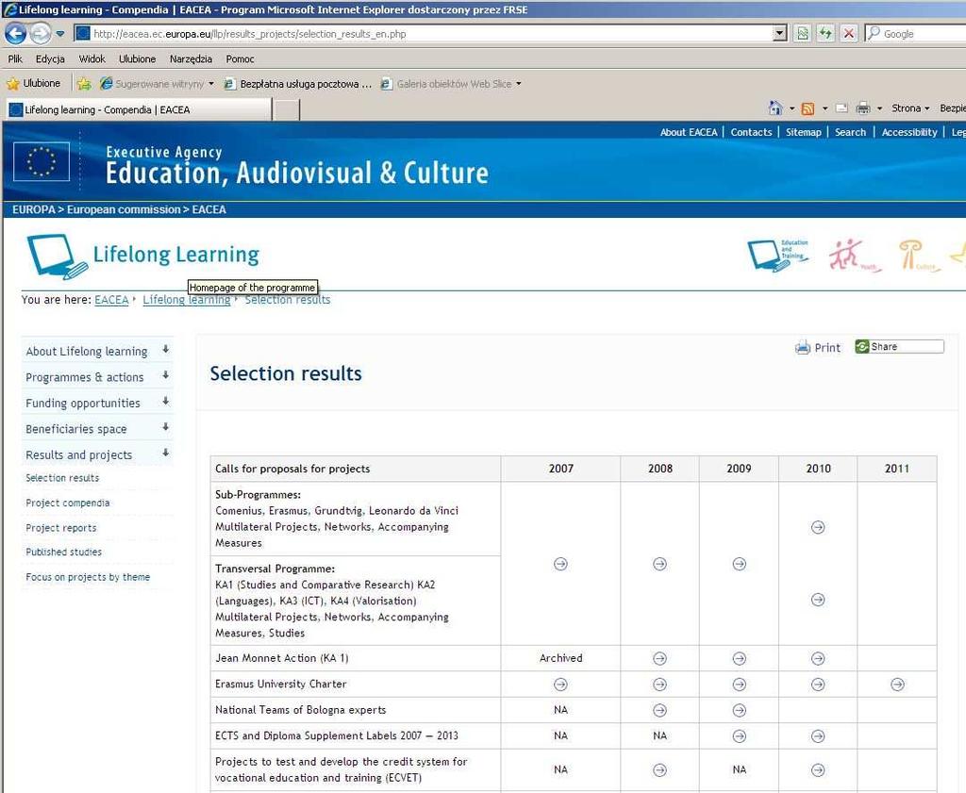Click the Google search box
This screenshot has width=966, height=793.
[x=915, y=34]
